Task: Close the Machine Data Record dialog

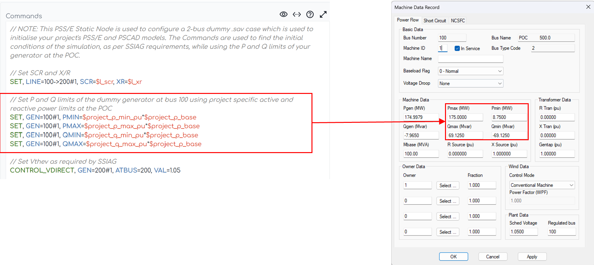Action: (x=588, y=7)
